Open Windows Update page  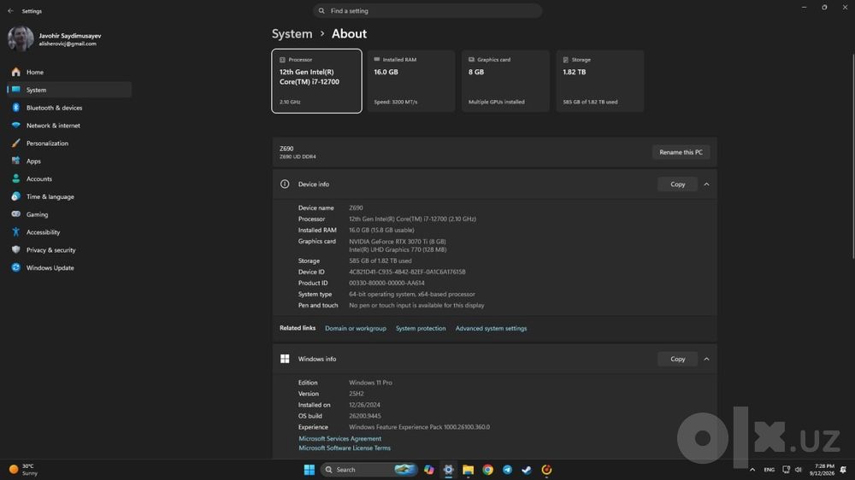[x=69, y=268]
